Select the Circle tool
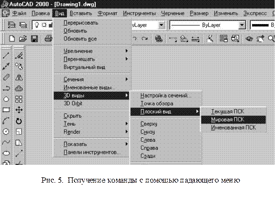Viewport: 280px width, 198px height. tap(6, 132)
